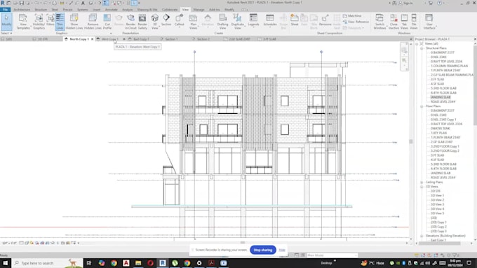Screen dimensions: 477x268
Task: Select the Modify tool
Action: pos(6,22)
